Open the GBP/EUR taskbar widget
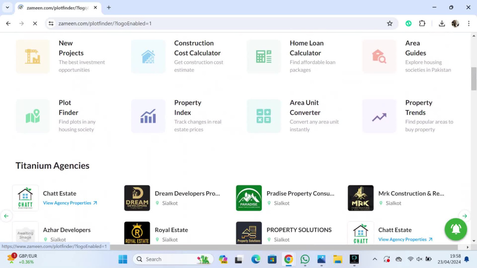This screenshot has width=477, height=268. tap(23, 259)
